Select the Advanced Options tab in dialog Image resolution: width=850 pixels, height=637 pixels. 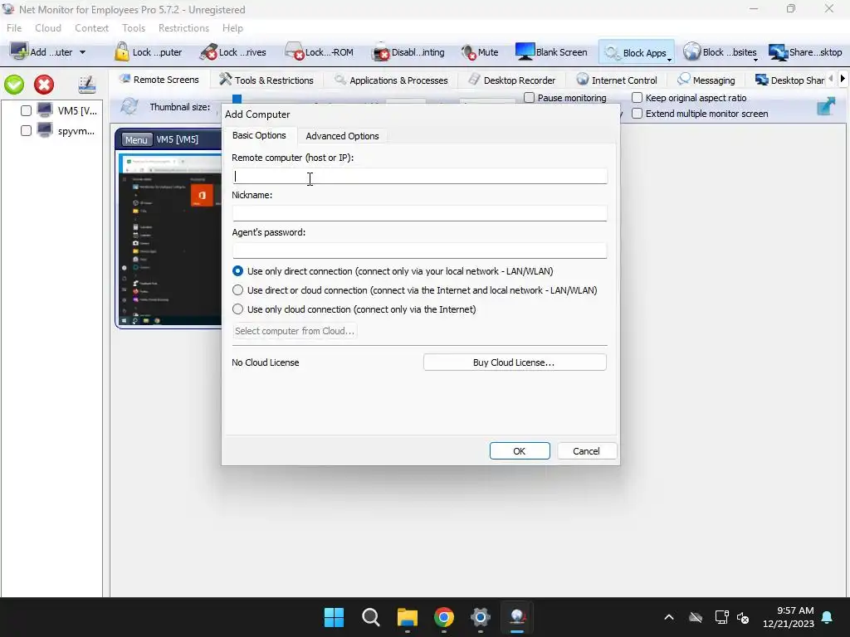342,136
